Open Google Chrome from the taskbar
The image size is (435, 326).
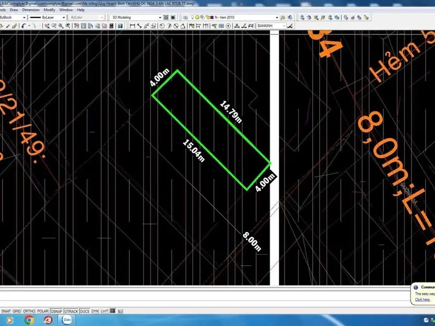pos(29,320)
